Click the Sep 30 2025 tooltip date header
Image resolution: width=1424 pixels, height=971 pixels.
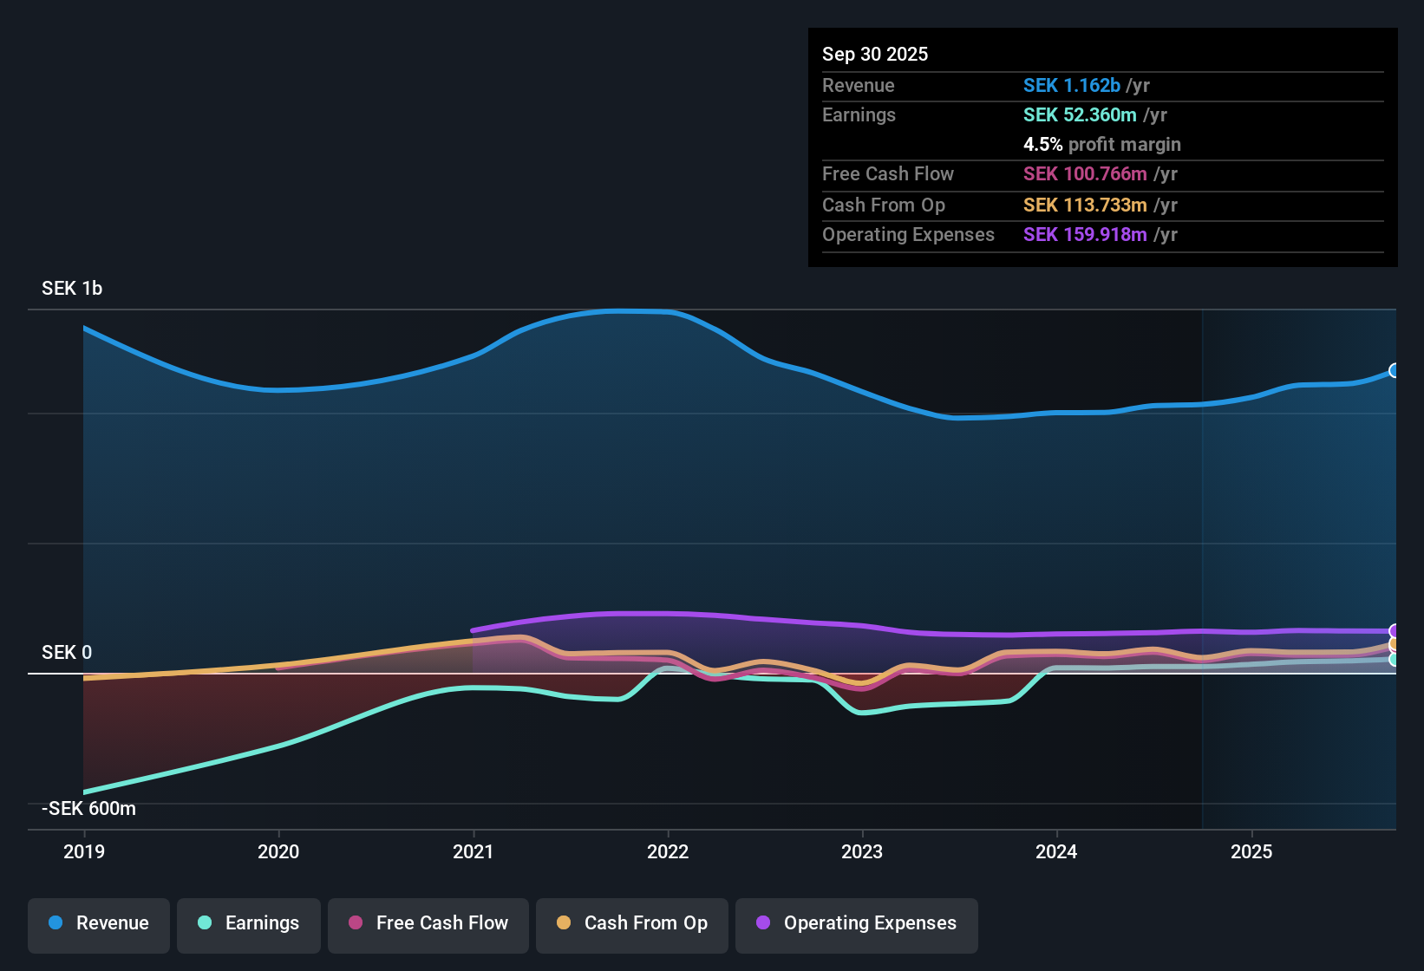click(x=875, y=54)
